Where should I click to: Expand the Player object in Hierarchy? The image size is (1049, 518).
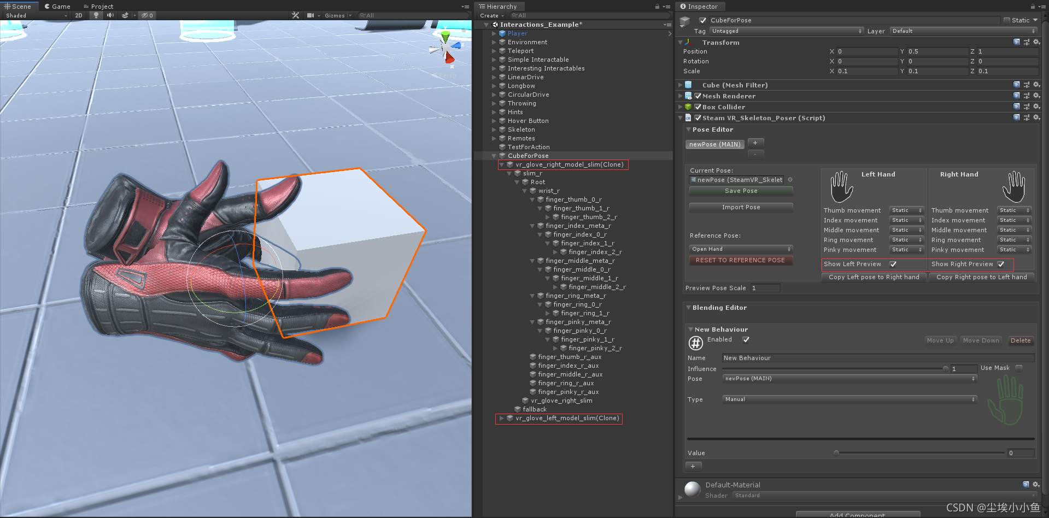(x=494, y=33)
